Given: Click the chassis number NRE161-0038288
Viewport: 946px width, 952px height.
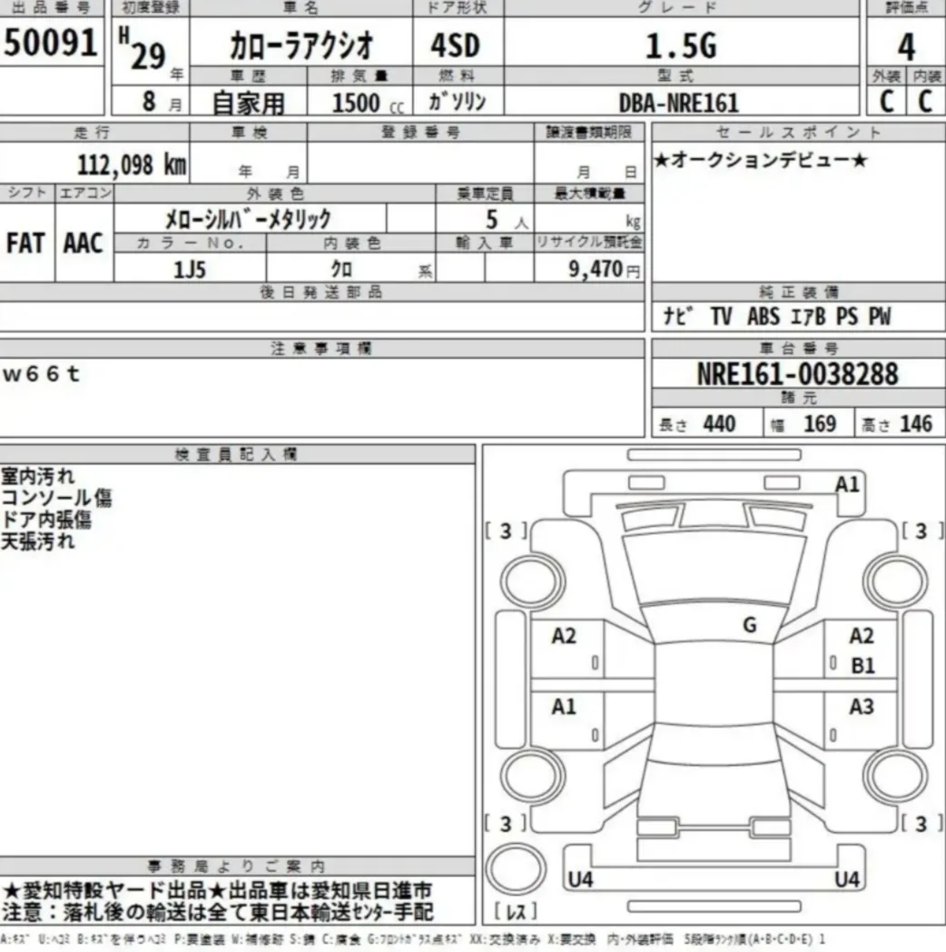Looking at the screenshot, I should 797,373.
